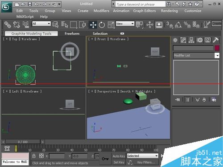
Task: Expand the Undo history arrow
Action: 40,4
